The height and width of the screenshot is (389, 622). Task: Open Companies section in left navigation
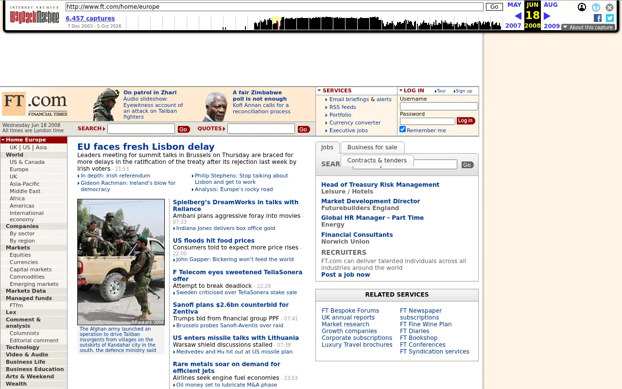point(22,226)
